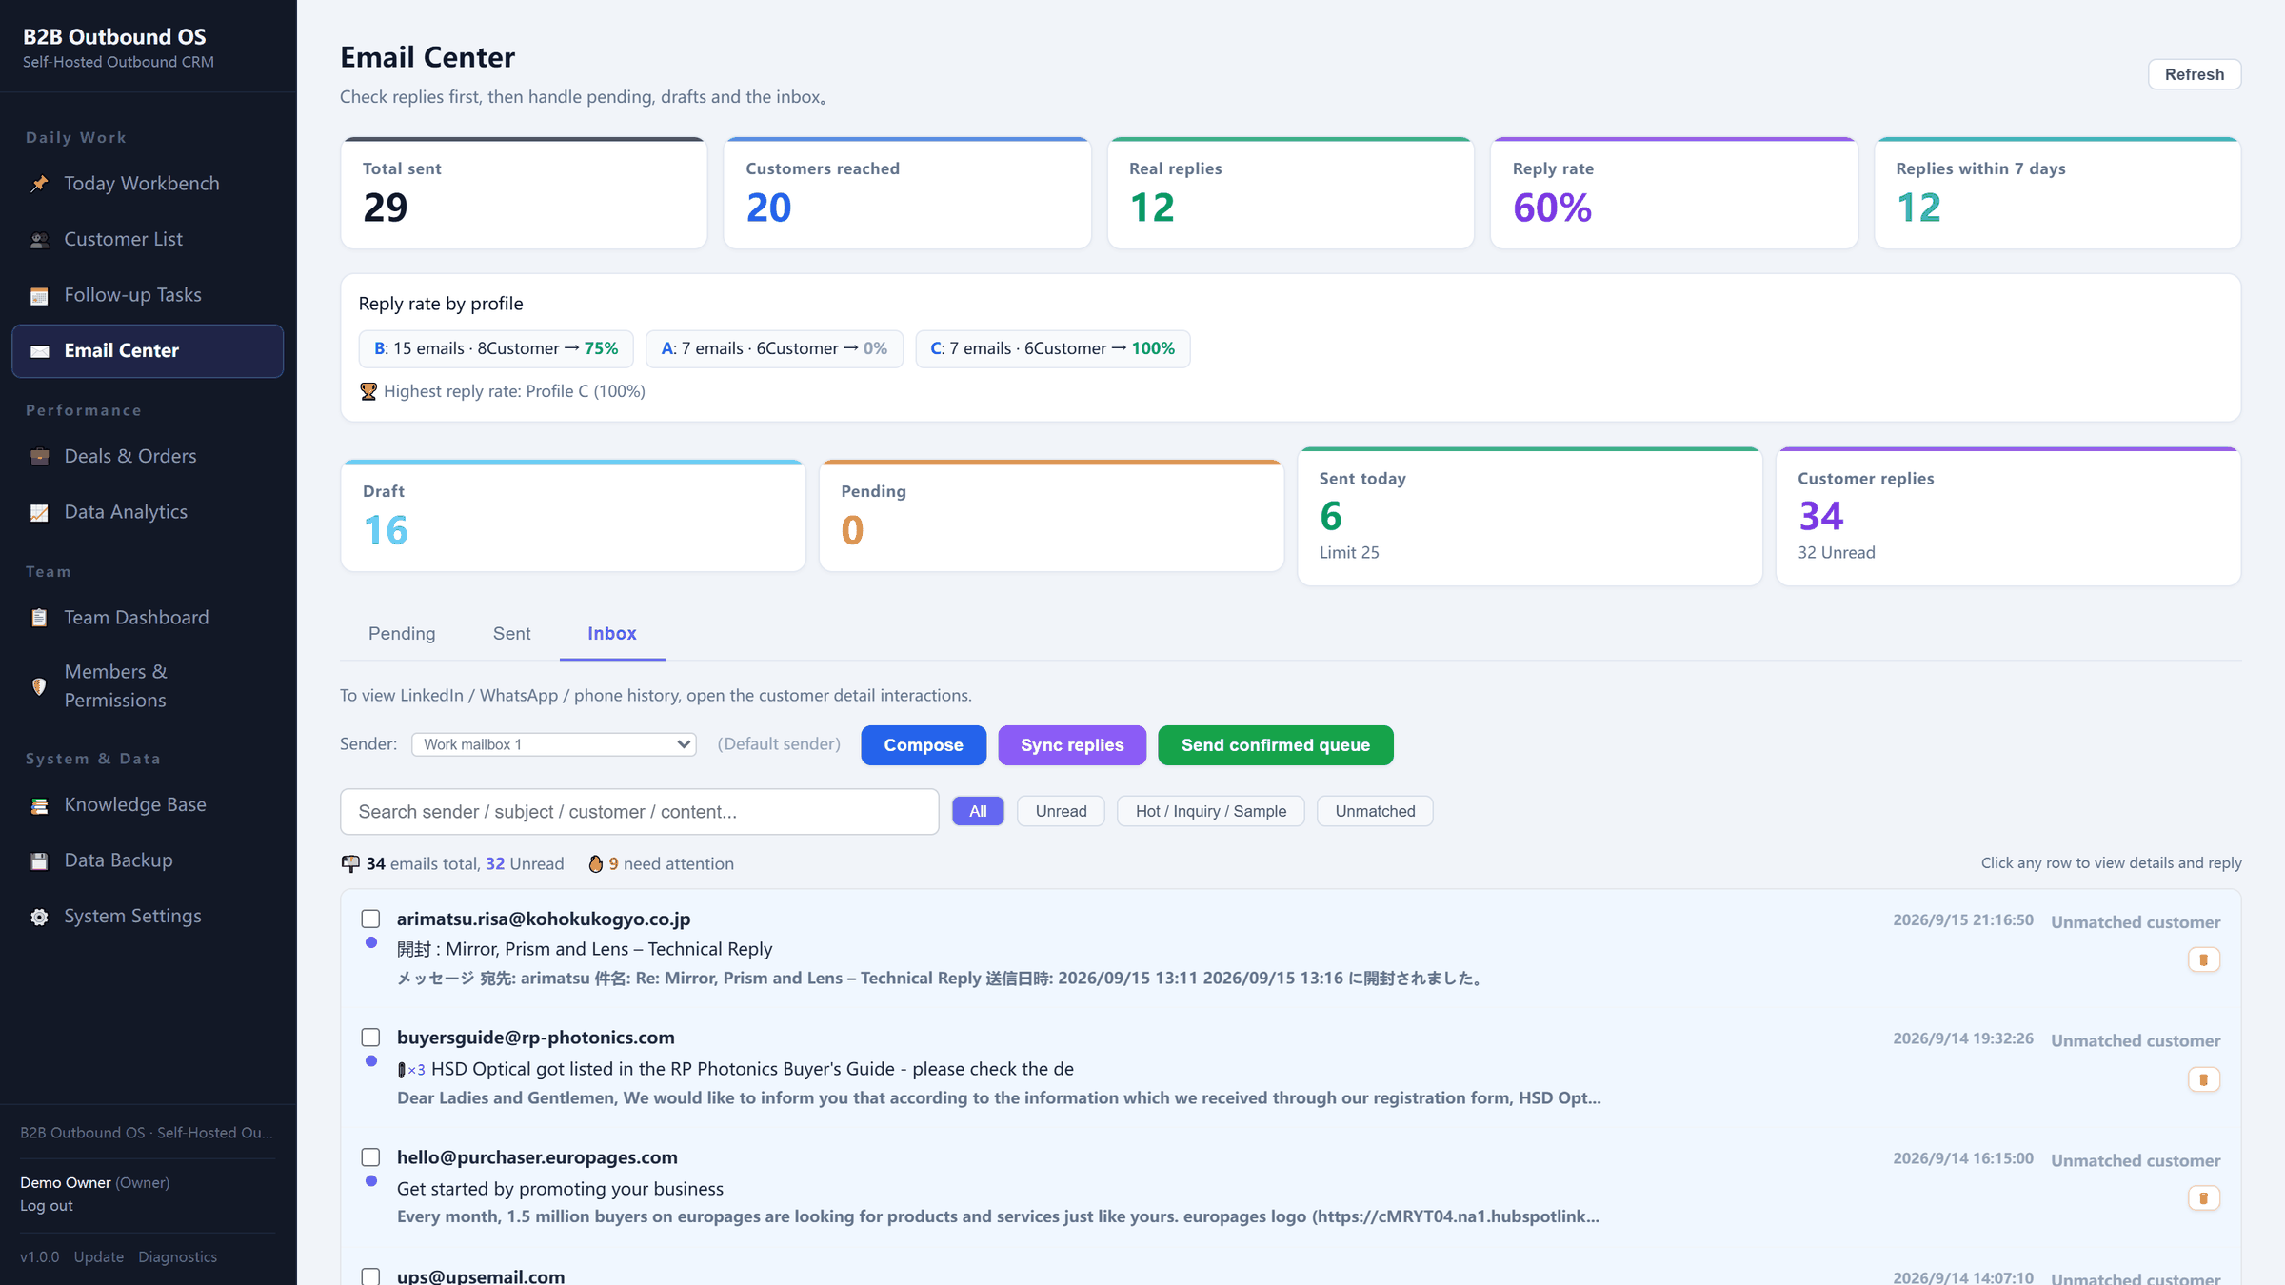Check the buyersguide@rp-photonics.com email checkbox

coord(370,1038)
